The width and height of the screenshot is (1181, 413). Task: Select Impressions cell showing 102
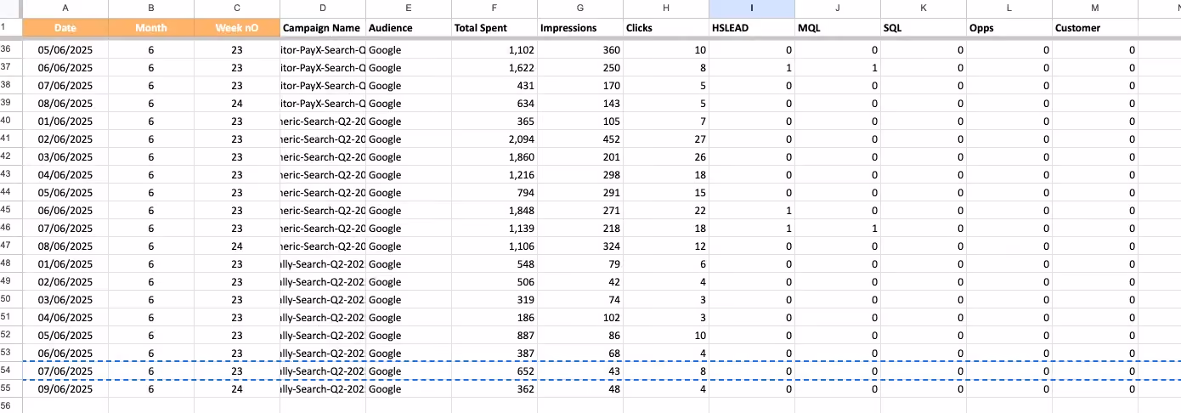tap(580, 318)
